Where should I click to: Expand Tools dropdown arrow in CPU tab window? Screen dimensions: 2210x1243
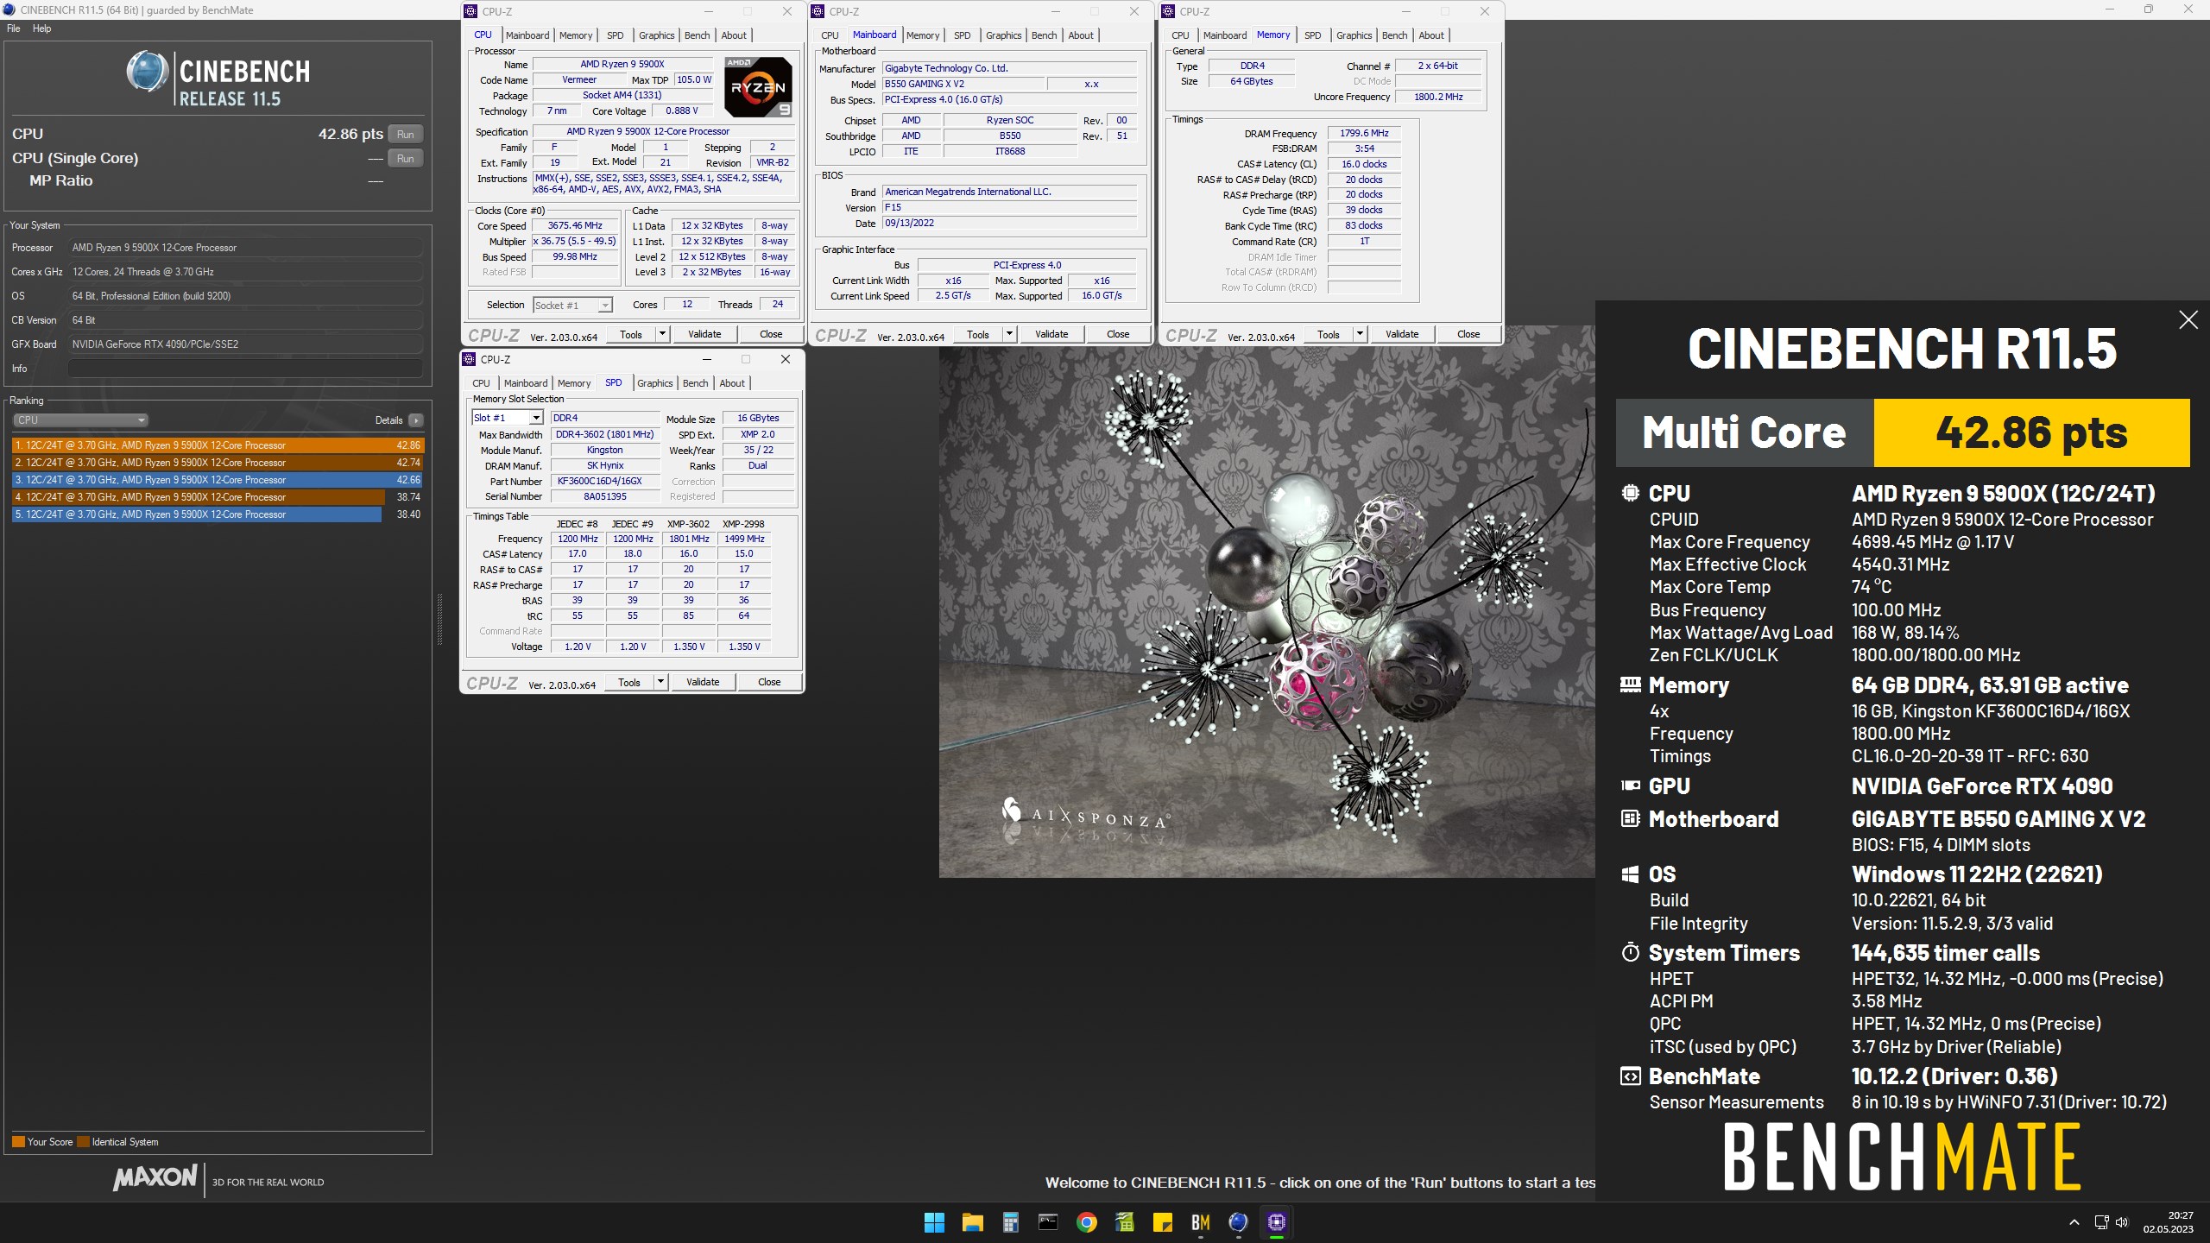(x=662, y=334)
